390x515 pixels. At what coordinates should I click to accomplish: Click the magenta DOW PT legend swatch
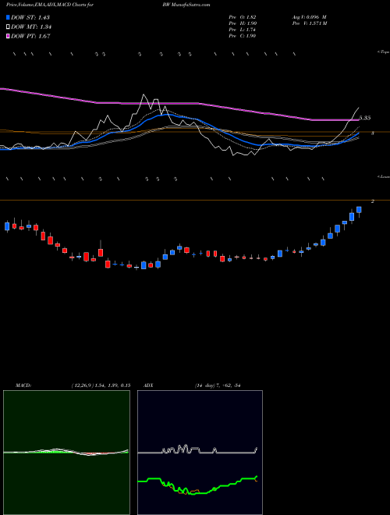point(8,36)
